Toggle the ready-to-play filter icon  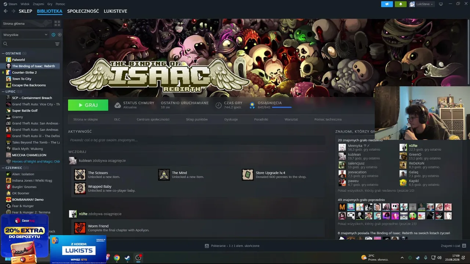click(59, 35)
